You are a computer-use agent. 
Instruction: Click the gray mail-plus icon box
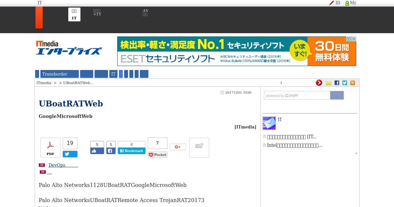199,148
